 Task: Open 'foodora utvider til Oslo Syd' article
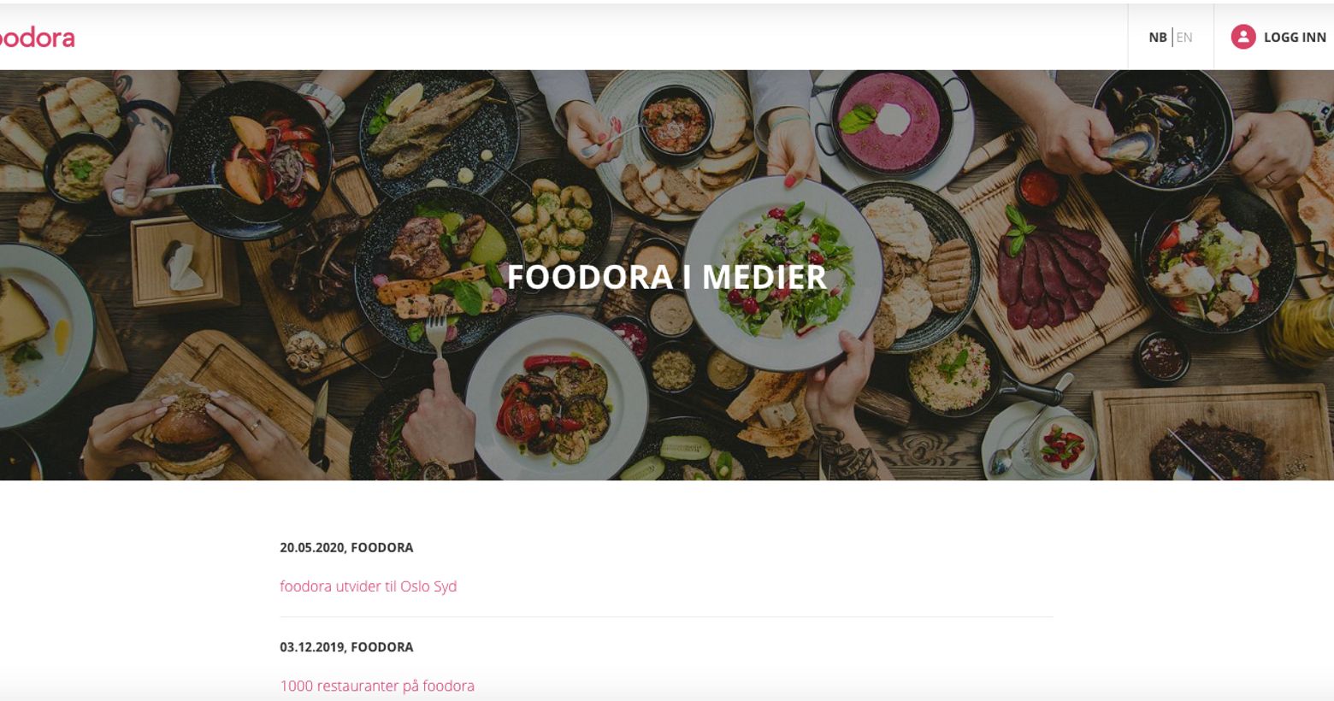tap(369, 586)
